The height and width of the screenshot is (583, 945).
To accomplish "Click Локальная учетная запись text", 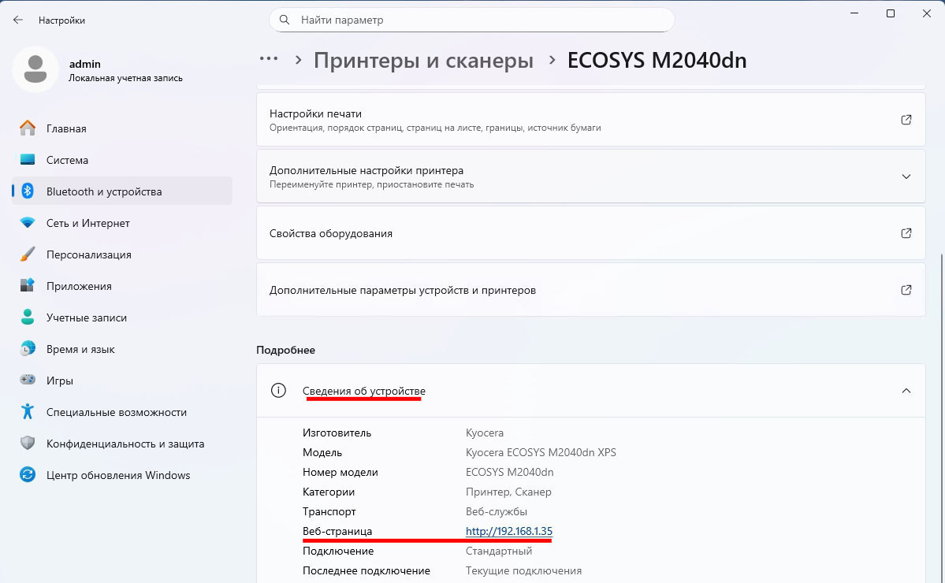I will [x=125, y=78].
